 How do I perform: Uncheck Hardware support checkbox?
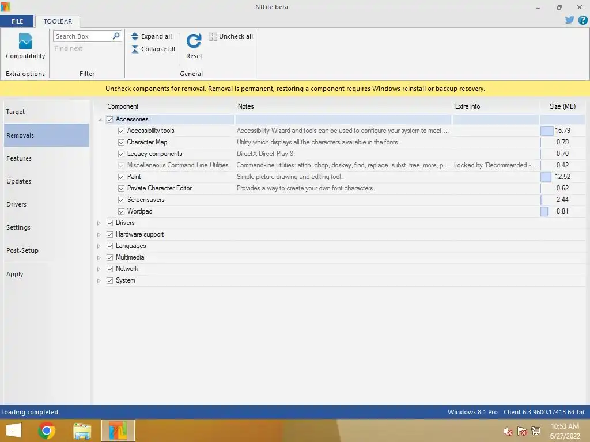(109, 235)
